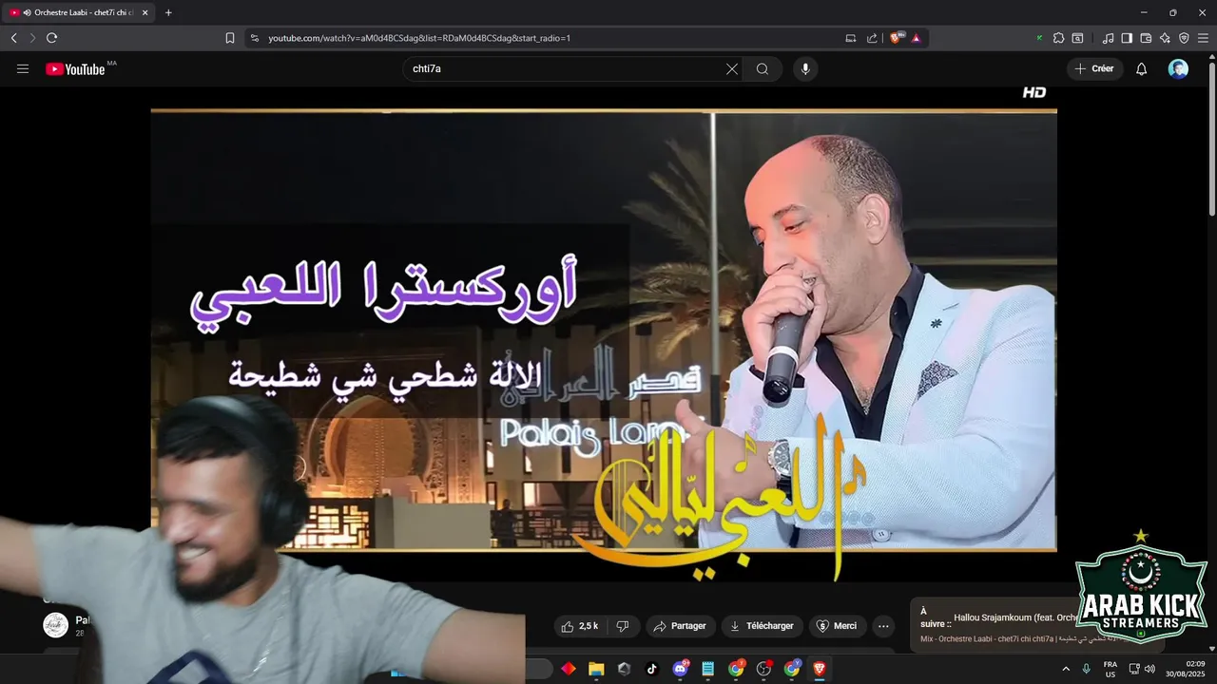Toggle the browser sidebar panel icon
1217x684 pixels.
[x=1127, y=38]
